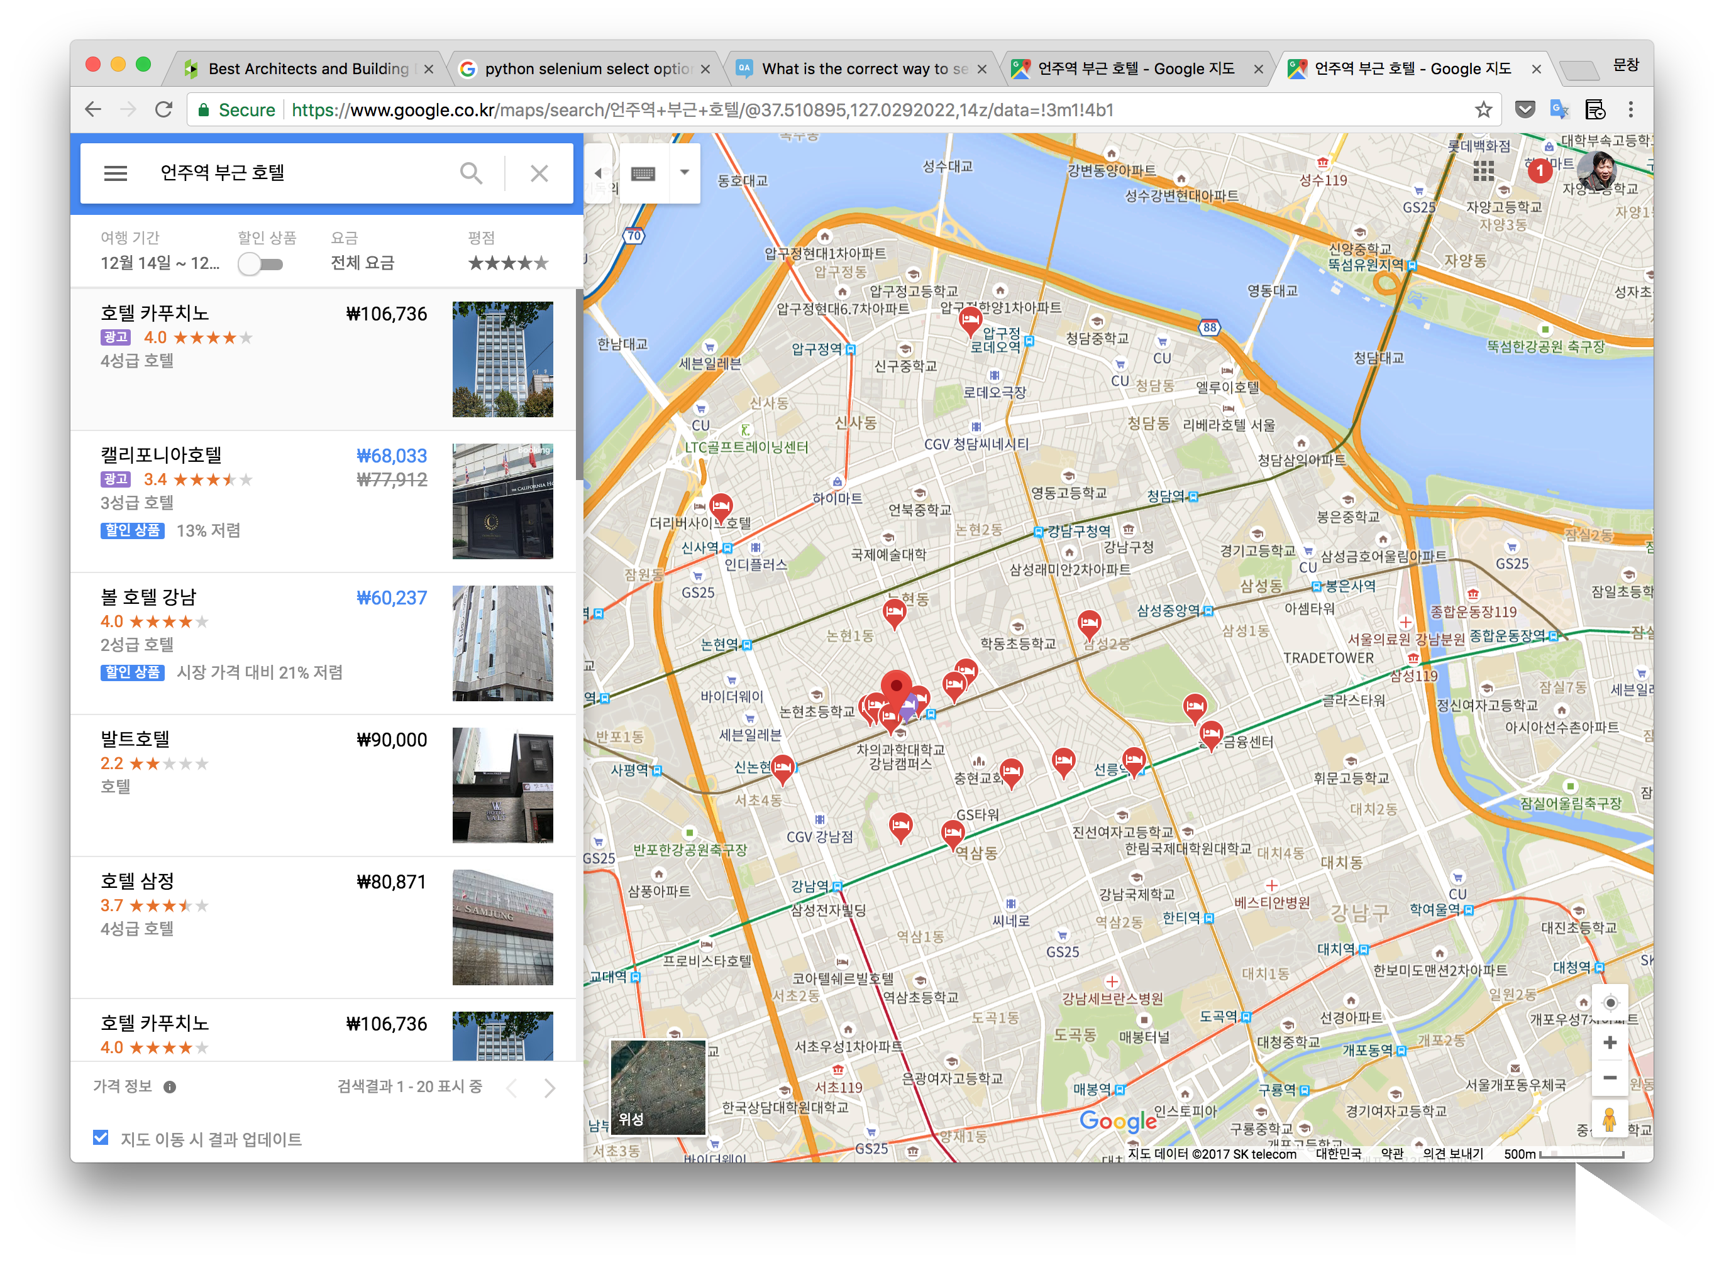The width and height of the screenshot is (1724, 1263).
Task: Click the 호텔 삼정 photo thumbnail
Action: pos(502,927)
